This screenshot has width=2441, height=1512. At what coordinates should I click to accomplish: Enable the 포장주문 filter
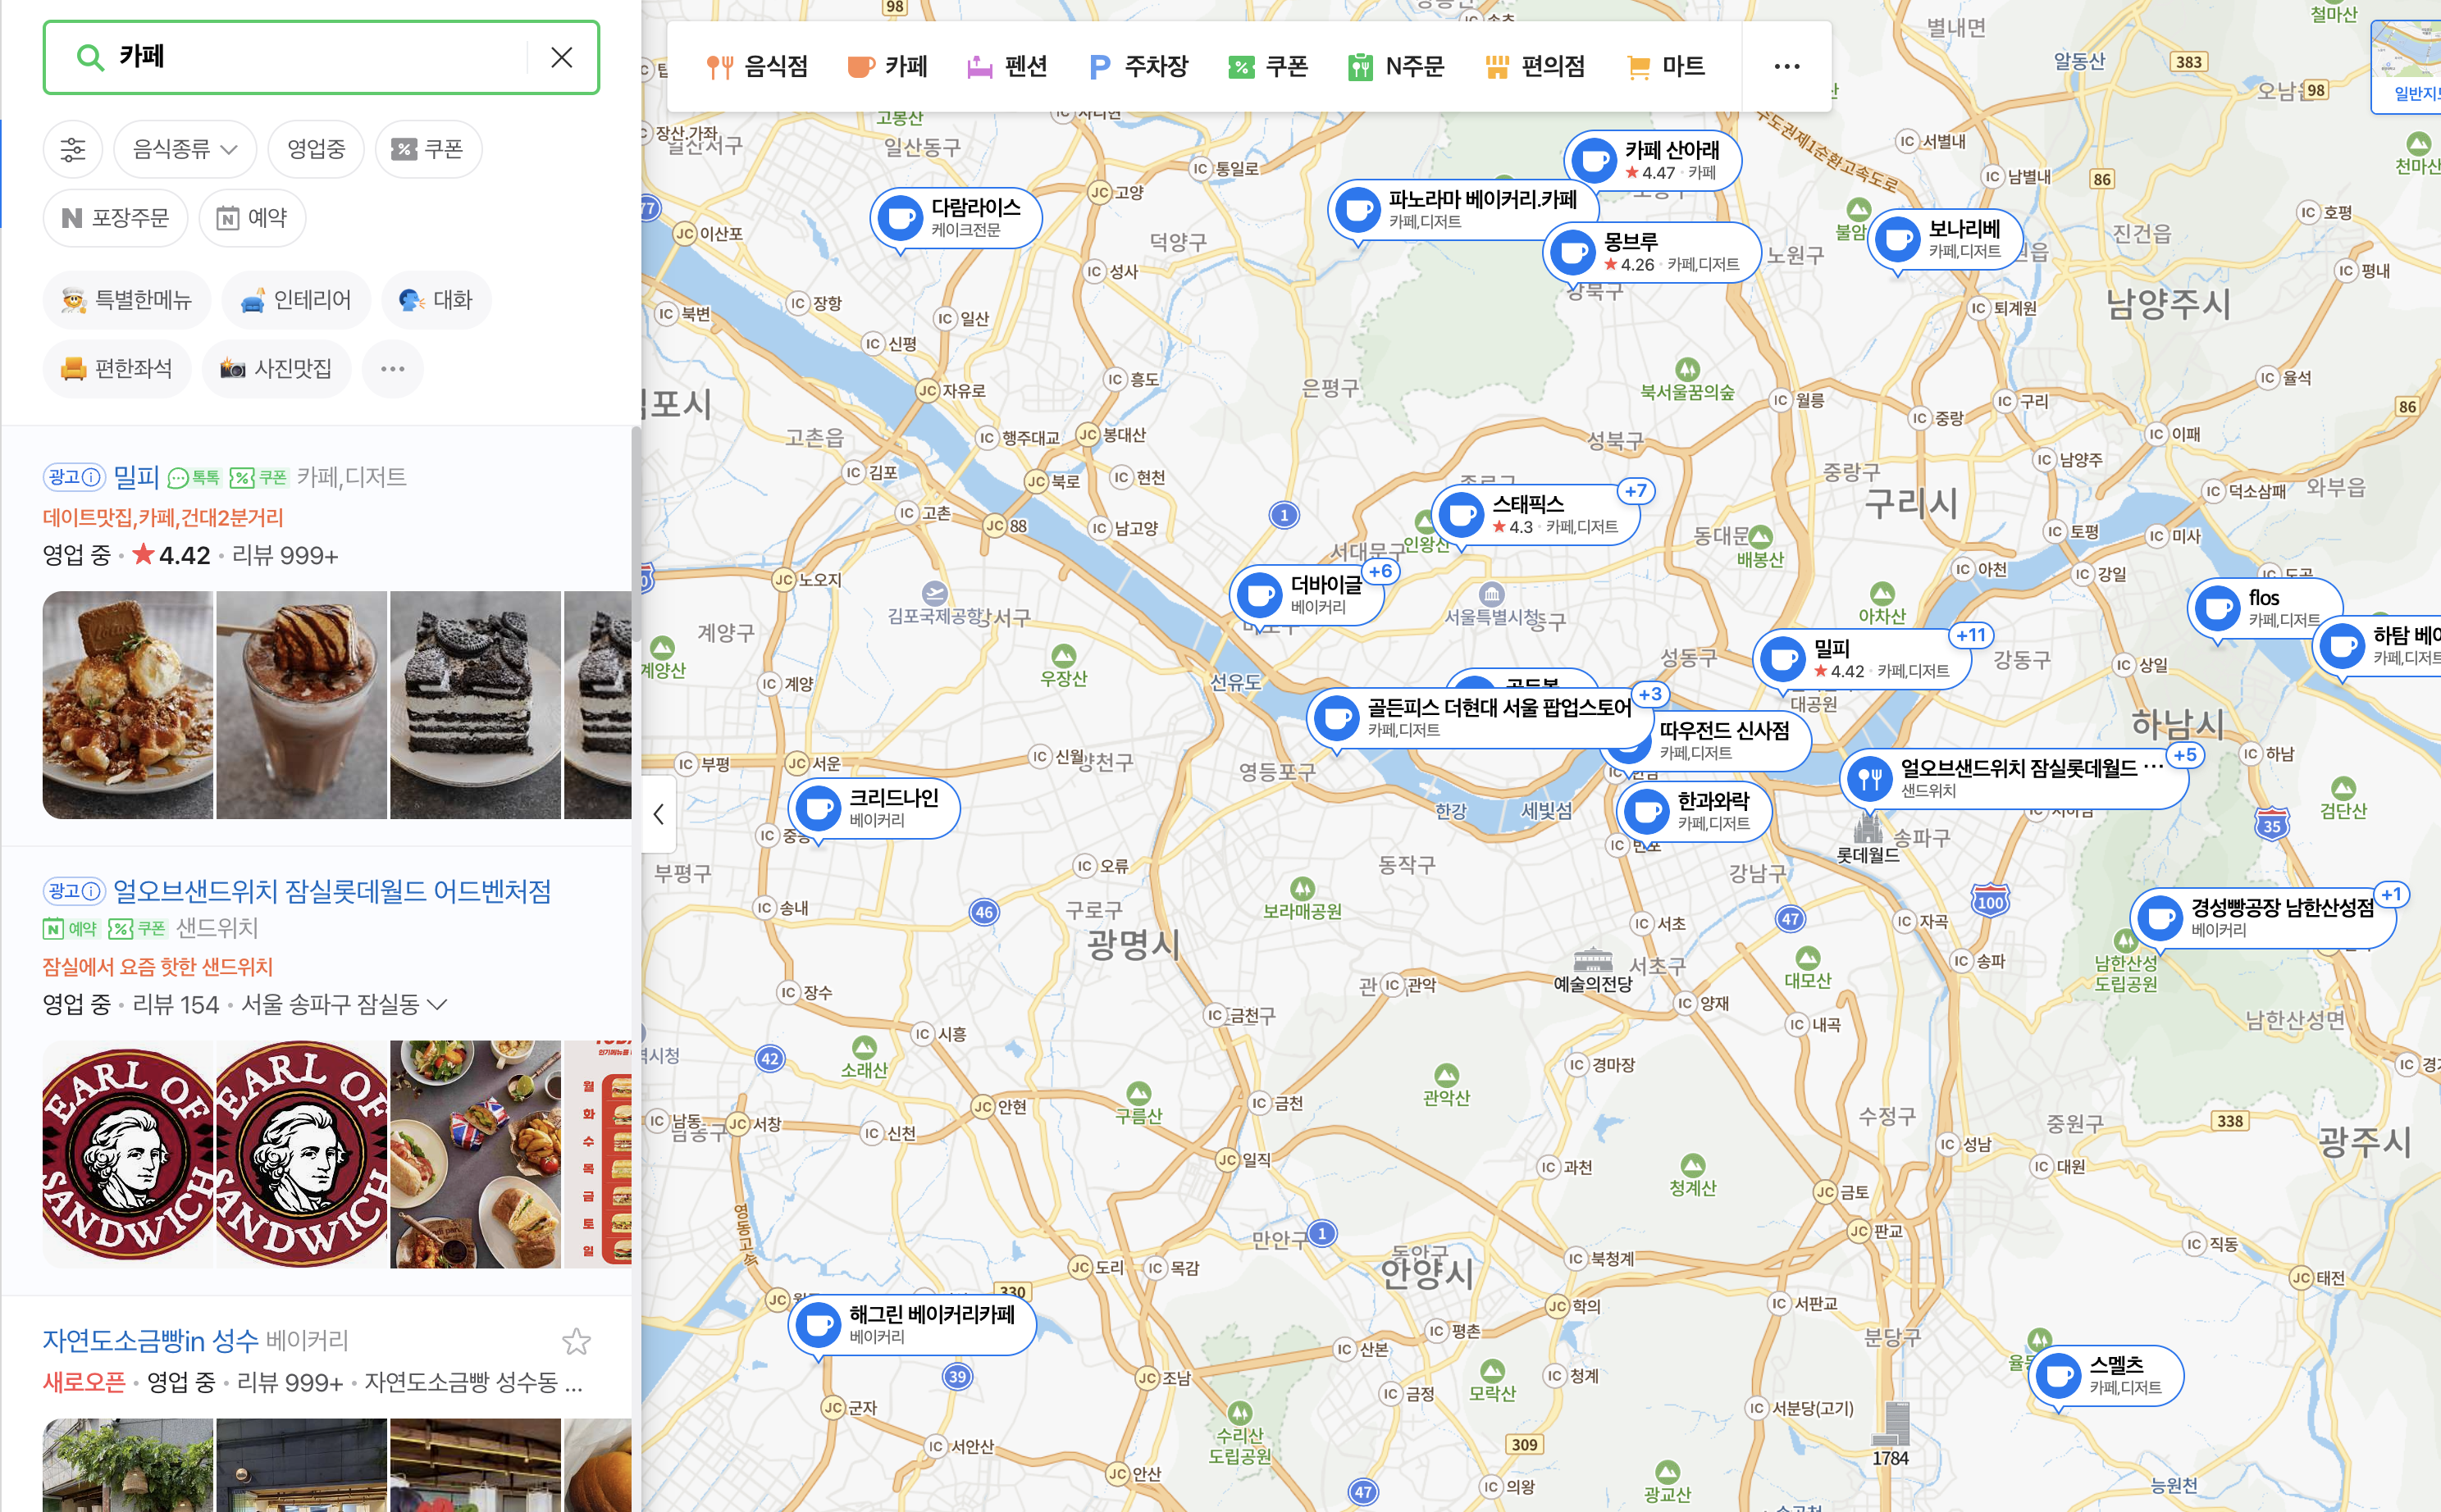[116, 218]
